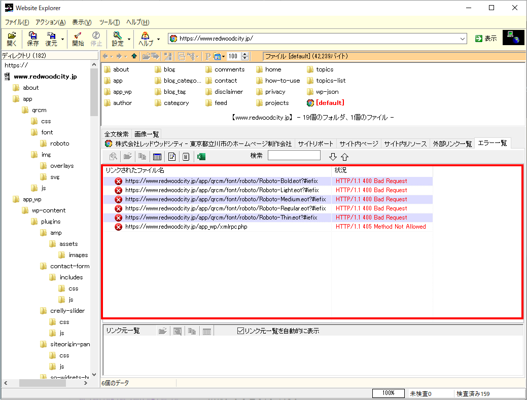527x400 pixels.
Task: Go back with the left arrow icon
Action: tap(106, 56)
